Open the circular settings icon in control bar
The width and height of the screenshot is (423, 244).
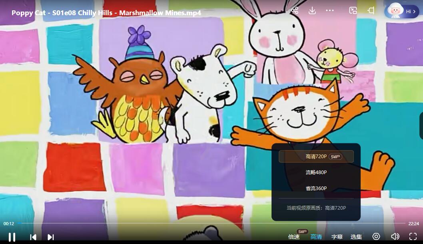(376, 236)
